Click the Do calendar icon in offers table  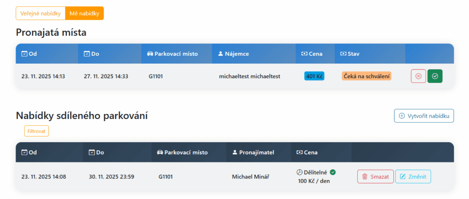[x=92, y=152]
